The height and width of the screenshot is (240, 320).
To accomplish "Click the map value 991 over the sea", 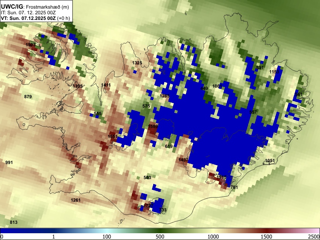I will tap(9, 163).
